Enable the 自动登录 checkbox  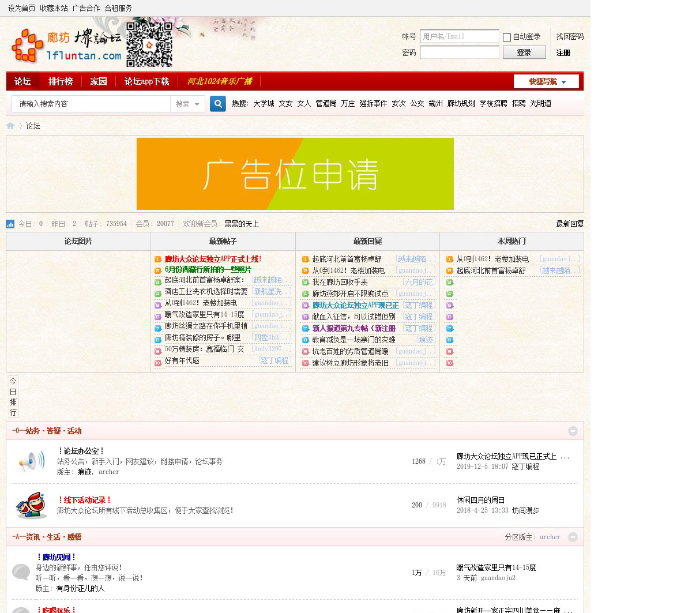[507, 37]
